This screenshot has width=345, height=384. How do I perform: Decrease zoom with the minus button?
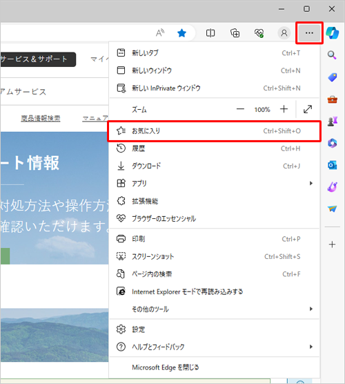coord(240,109)
